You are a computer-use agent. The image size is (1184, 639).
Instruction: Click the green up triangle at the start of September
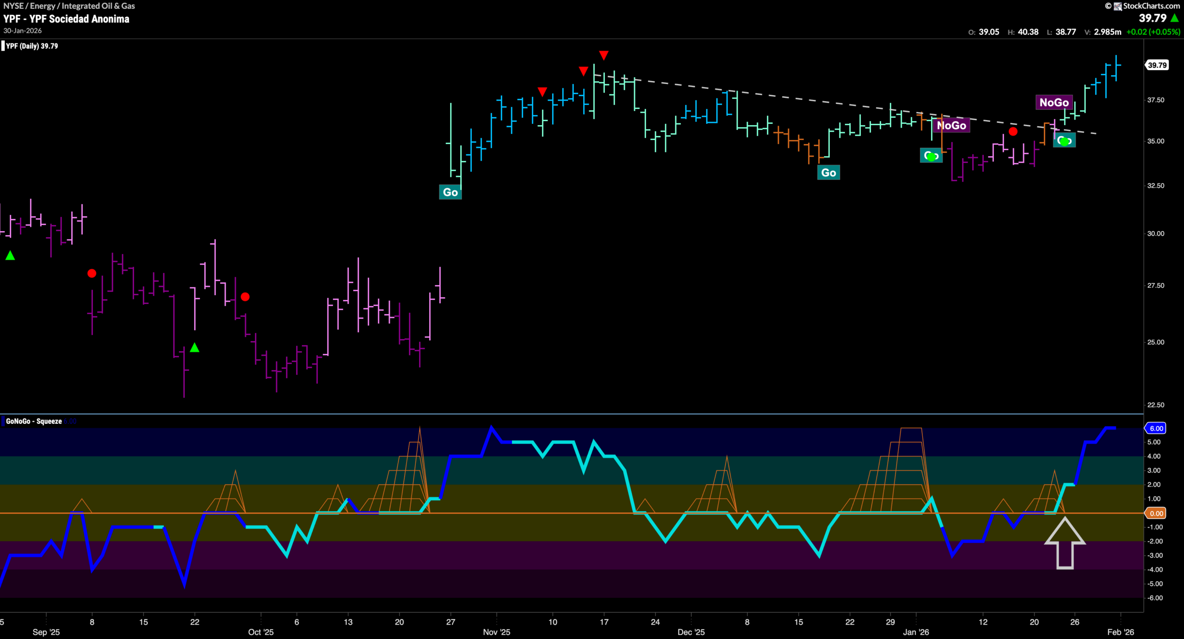click(10, 255)
